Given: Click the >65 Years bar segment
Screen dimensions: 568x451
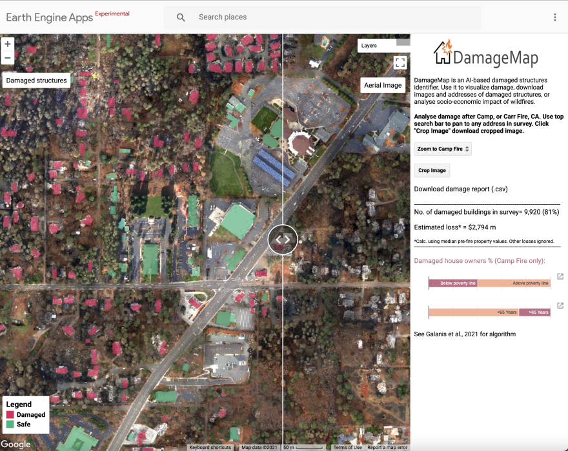Looking at the screenshot, I should [534, 312].
